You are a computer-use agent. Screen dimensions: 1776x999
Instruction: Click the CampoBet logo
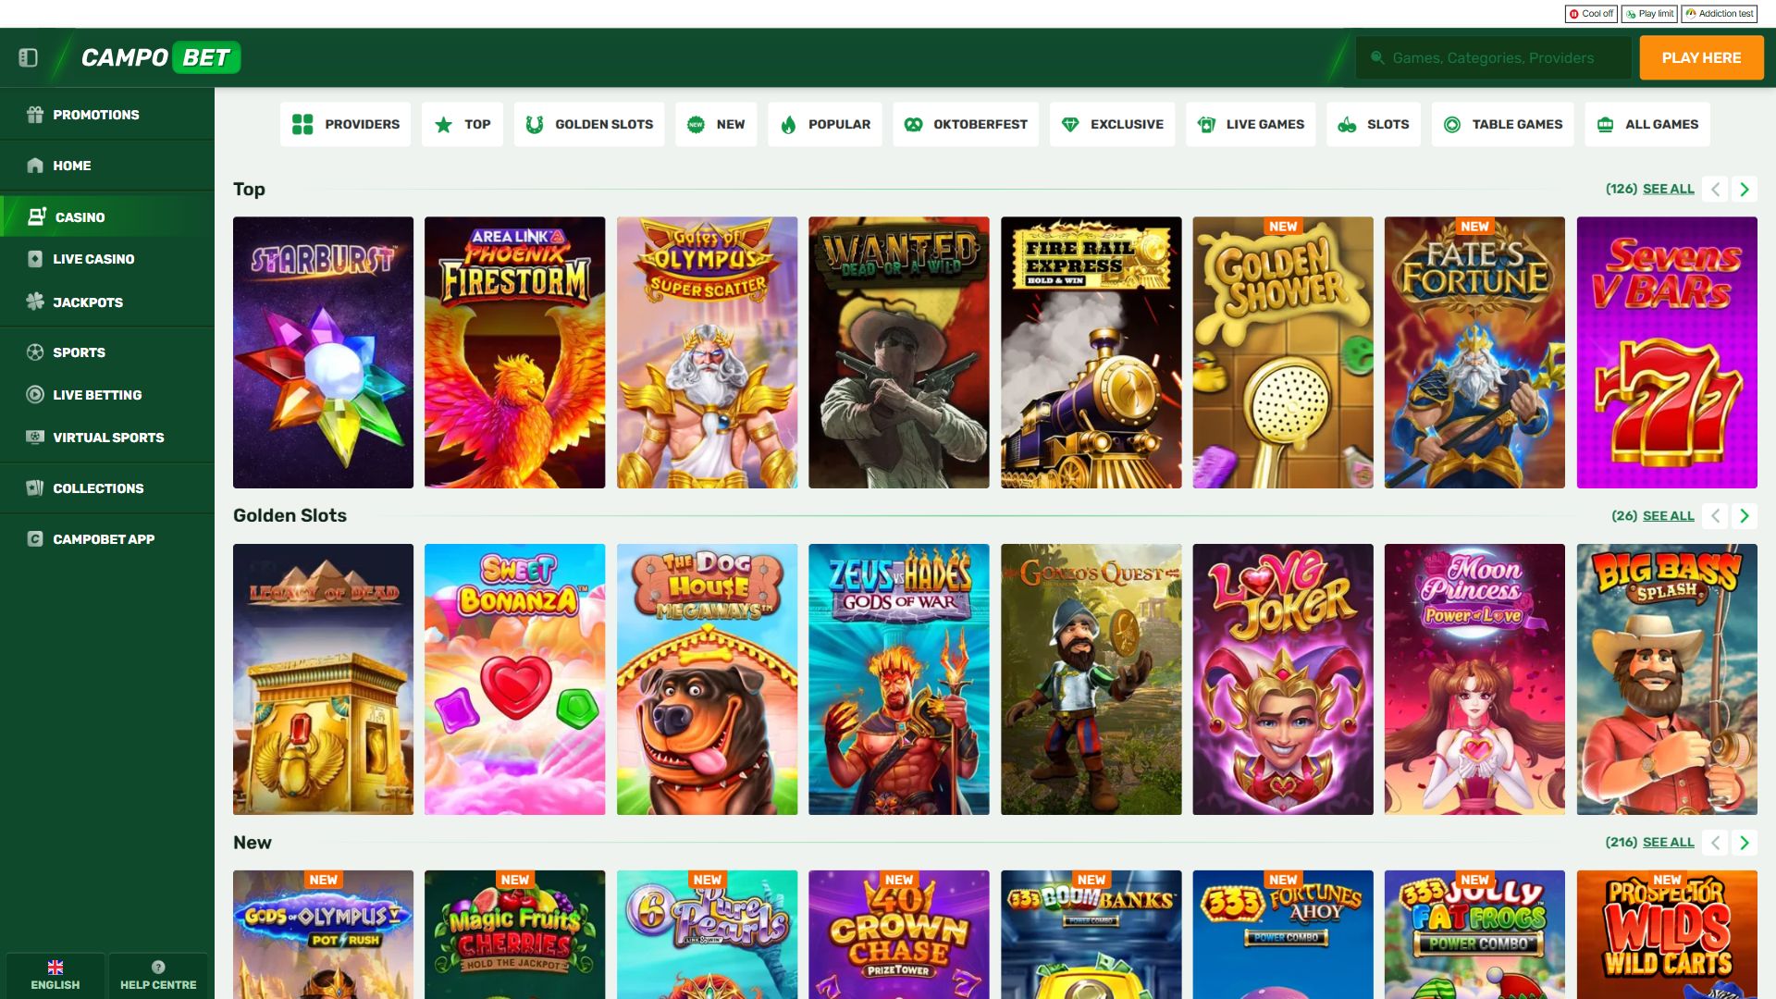pos(161,57)
